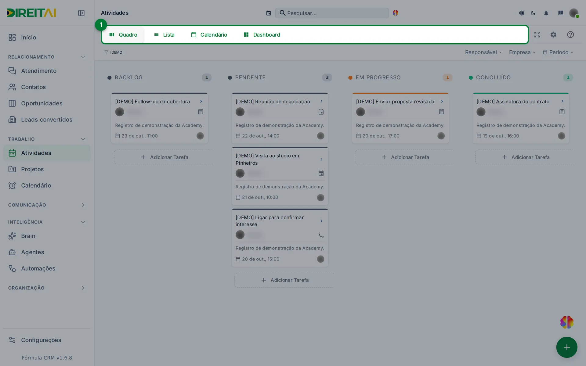Click phone icon on Ligar para confirmar card
The height and width of the screenshot is (366, 586).
point(321,235)
